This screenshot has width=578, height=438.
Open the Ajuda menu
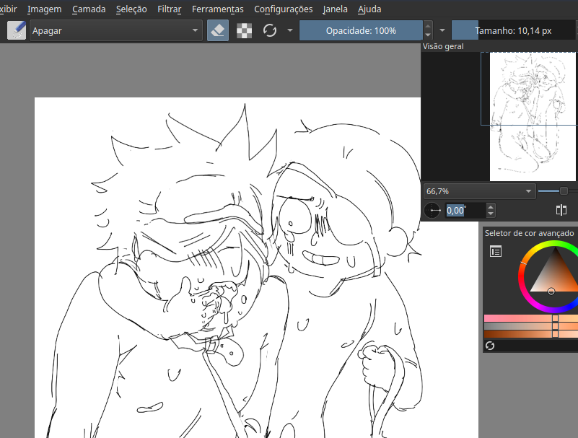tap(369, 9)
